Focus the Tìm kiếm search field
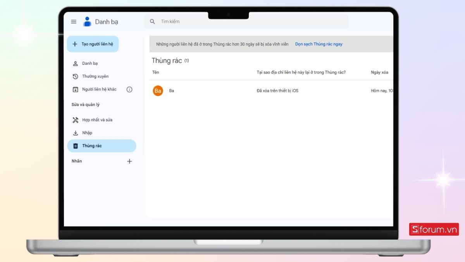This screenshot has height=262, width=465. pyautogui.click(x=246, y=22)
